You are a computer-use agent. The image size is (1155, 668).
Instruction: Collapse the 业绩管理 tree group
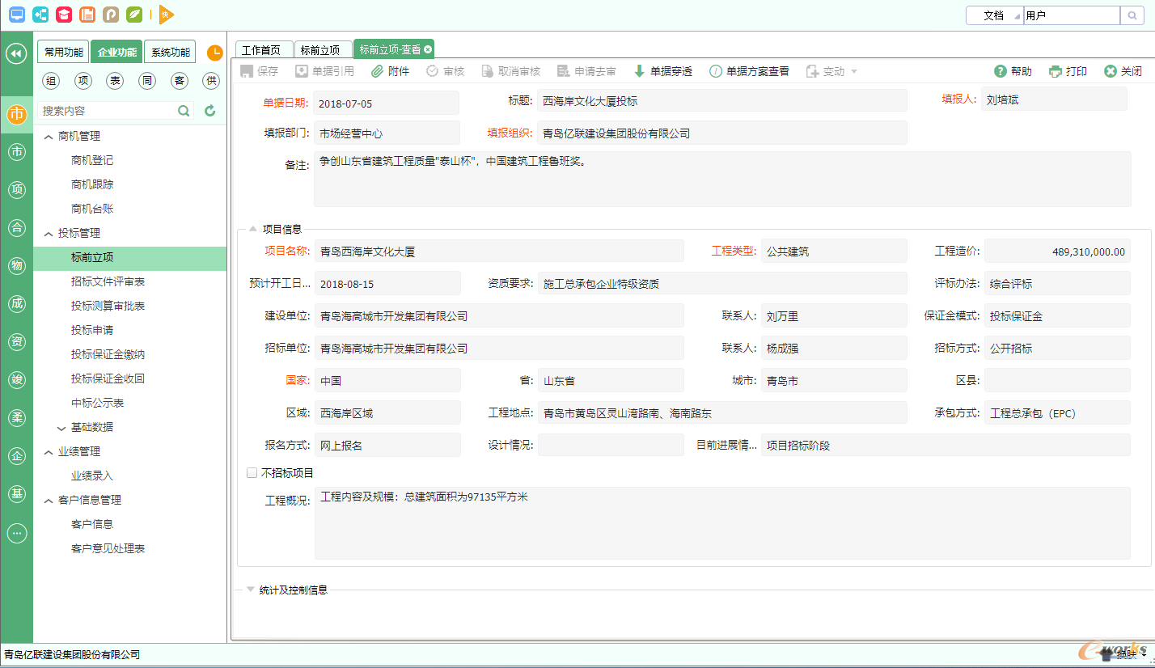tap(48, 452)
